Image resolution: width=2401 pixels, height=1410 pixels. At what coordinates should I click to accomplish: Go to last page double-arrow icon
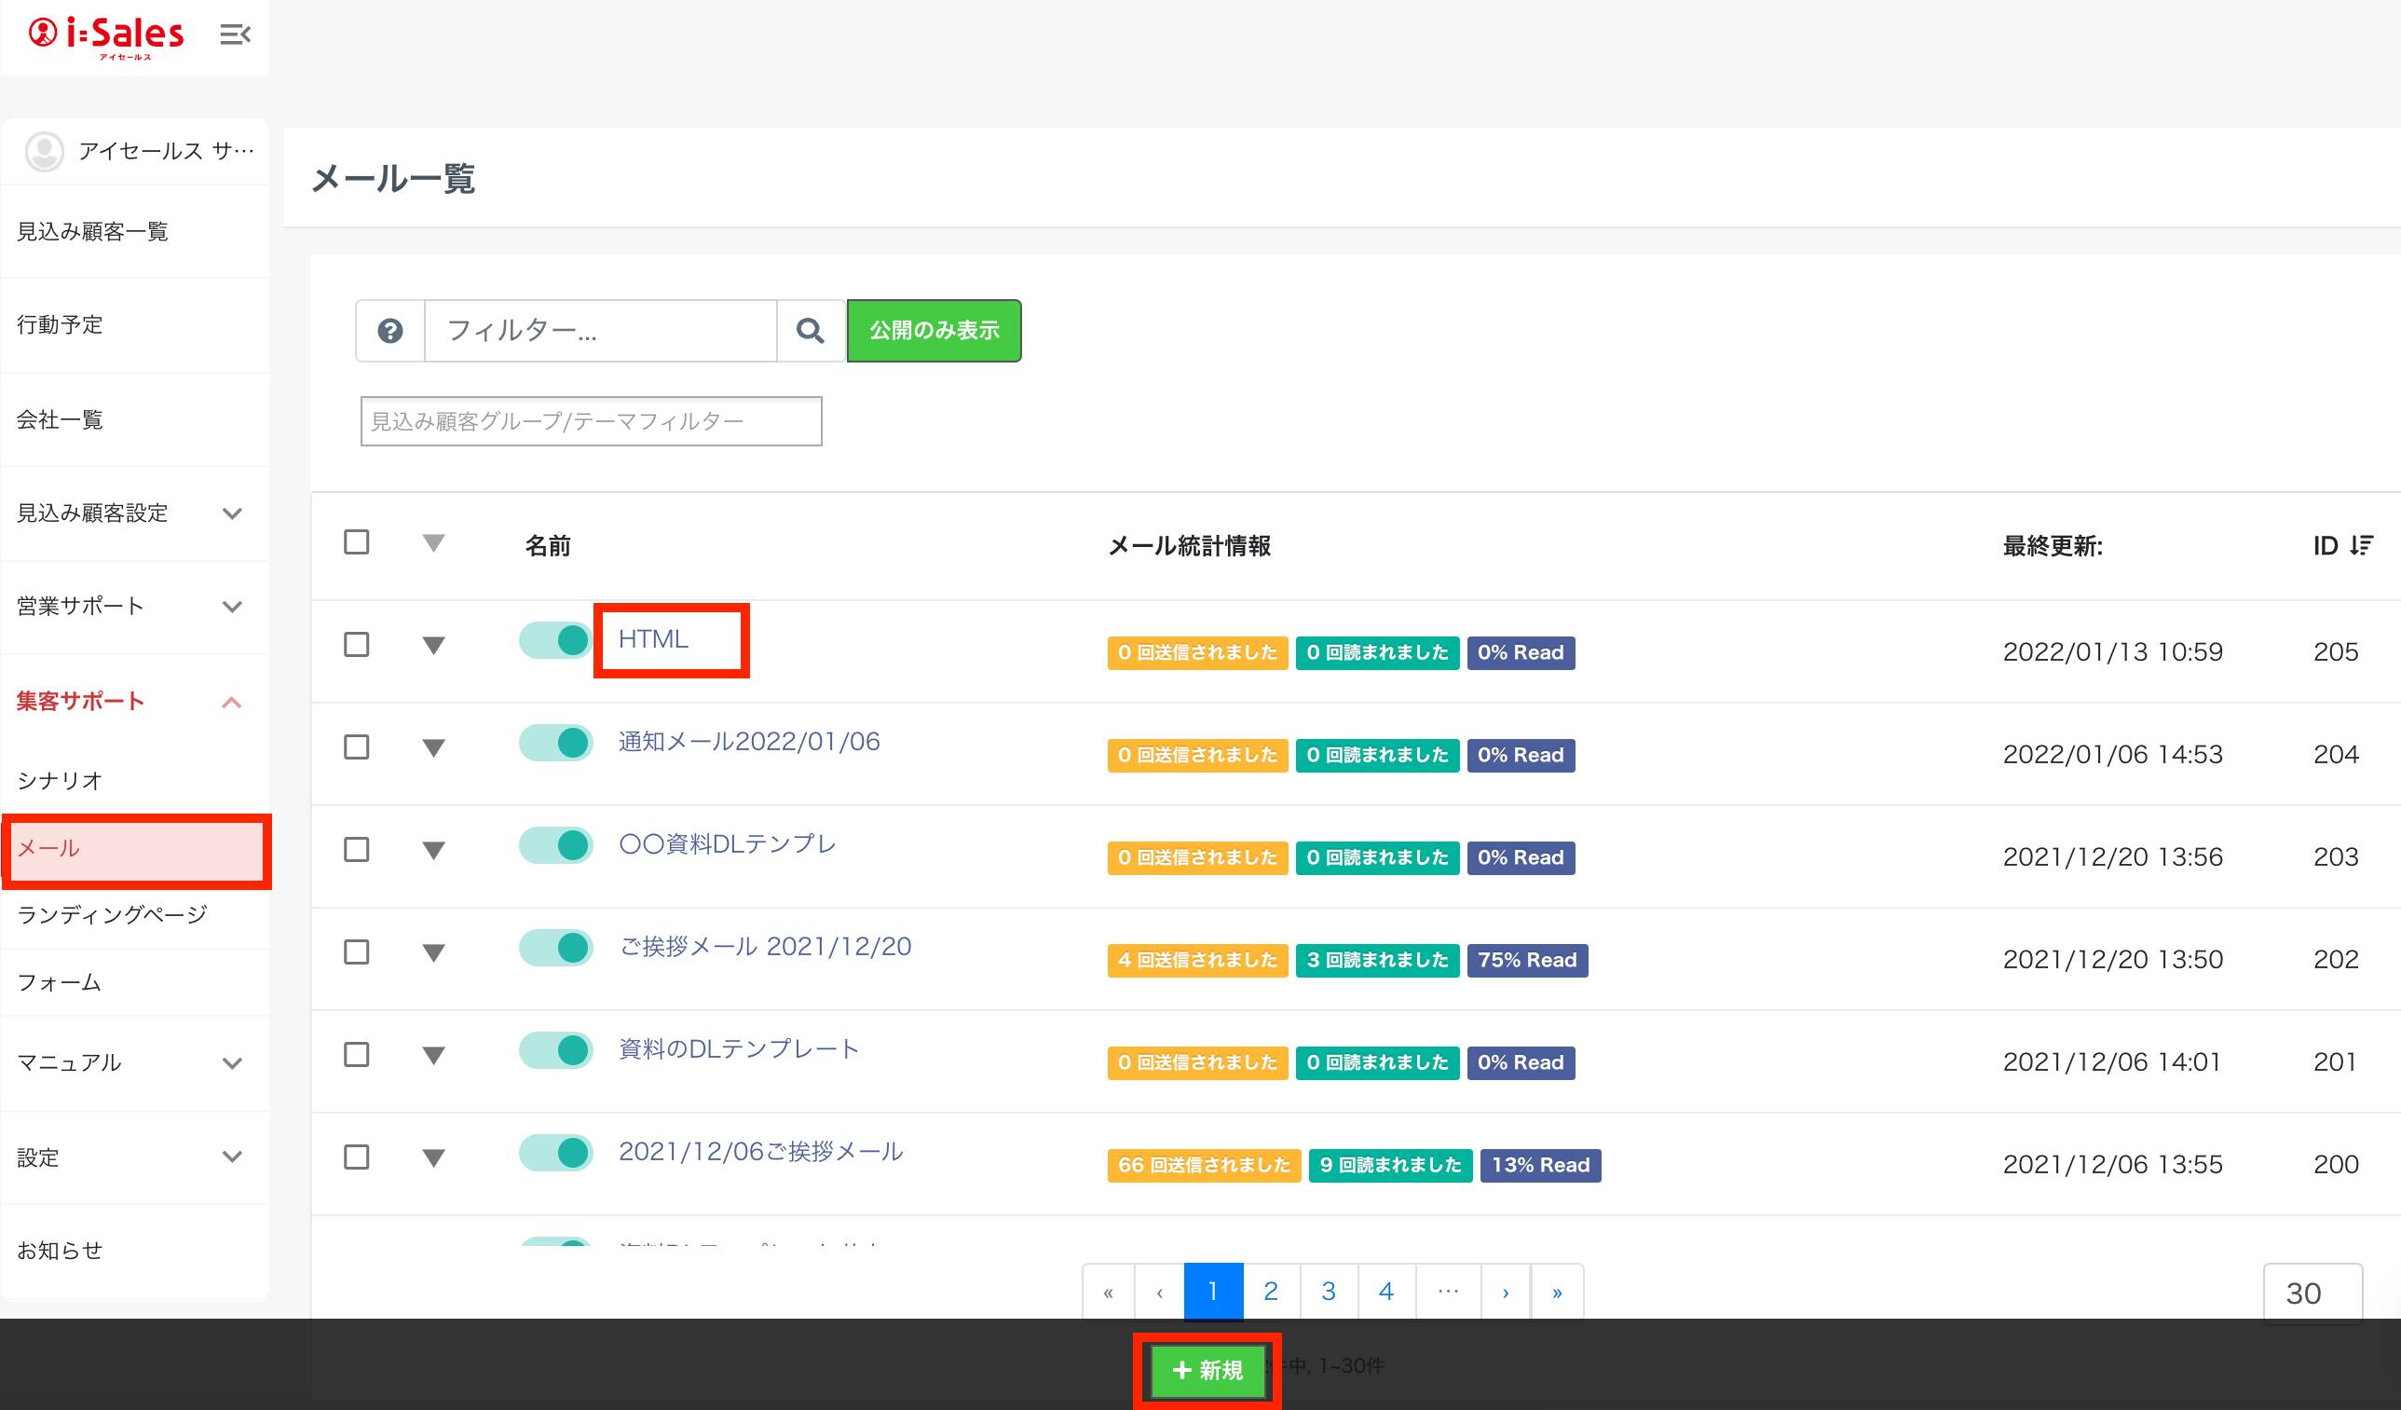(x=1557, y=1293)
